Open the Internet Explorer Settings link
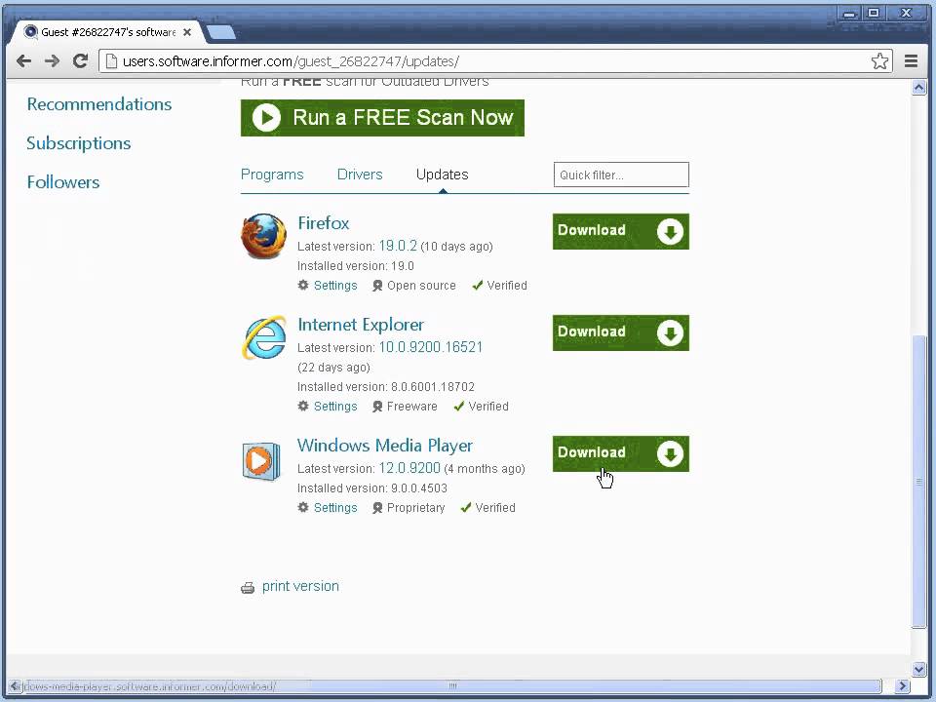Viewport: 936px width, 702px height. (x=335, y=406)
